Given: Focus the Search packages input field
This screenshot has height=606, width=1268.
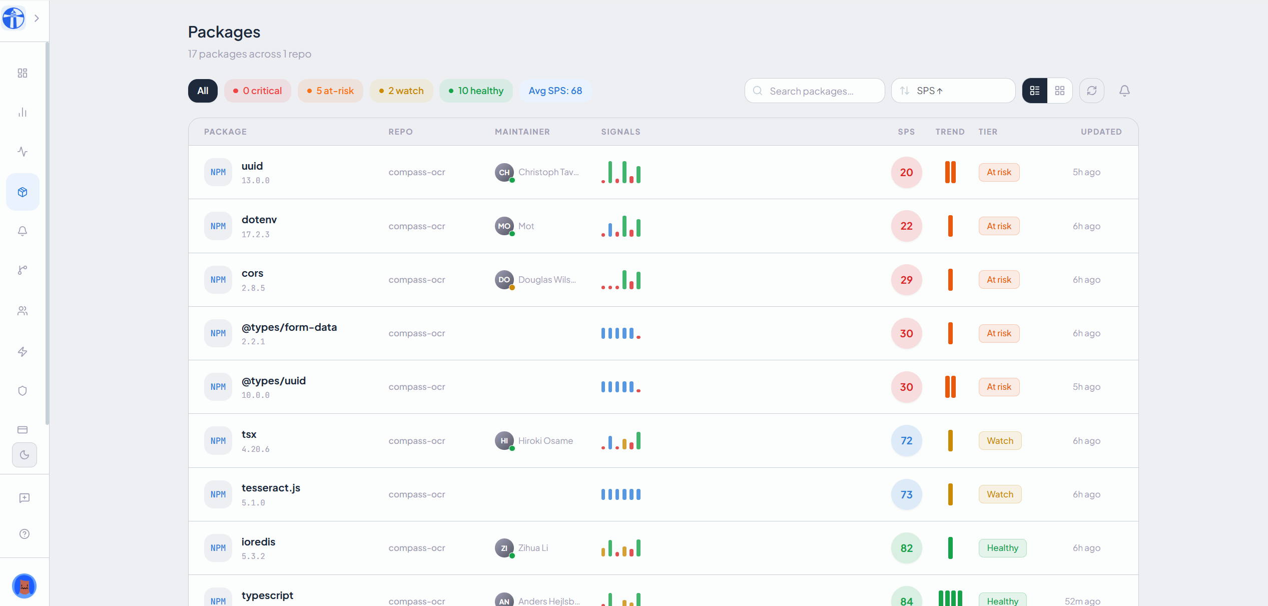Looking at the screenshot, I should pyautogui.click(x=815, y=91).
